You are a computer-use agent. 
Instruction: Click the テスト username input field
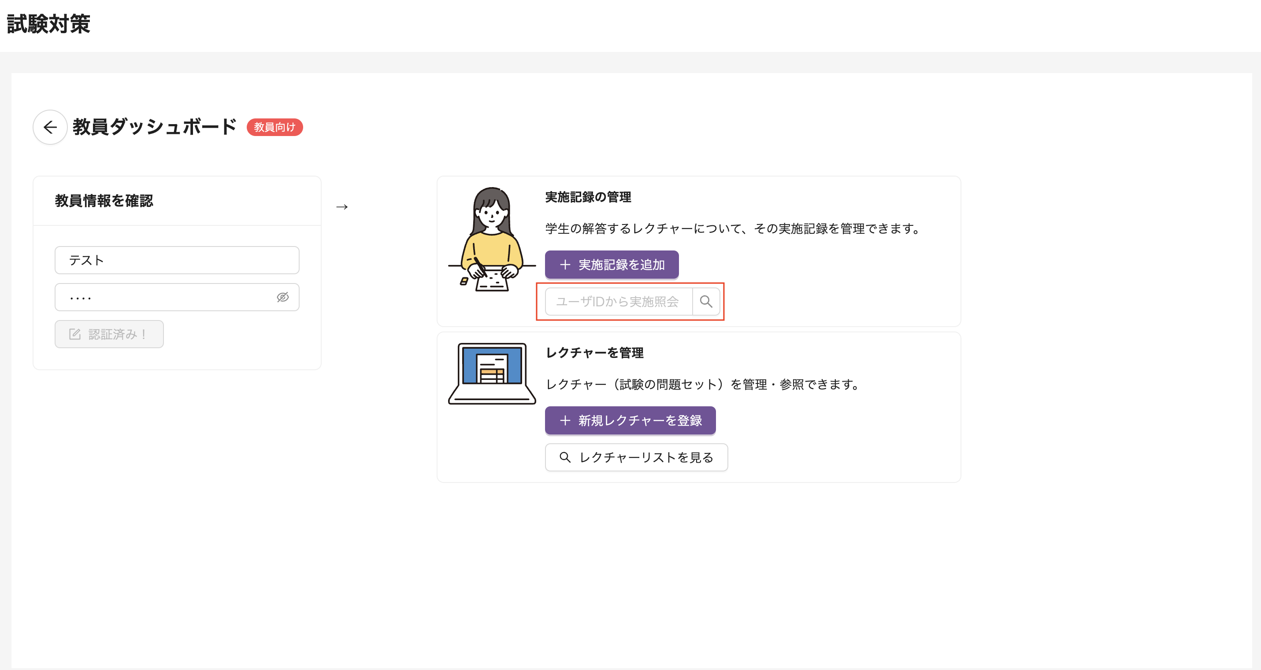click(177, 260)
